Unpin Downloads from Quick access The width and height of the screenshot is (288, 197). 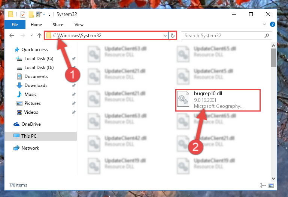pyautogui.click(x=74, y=85)
